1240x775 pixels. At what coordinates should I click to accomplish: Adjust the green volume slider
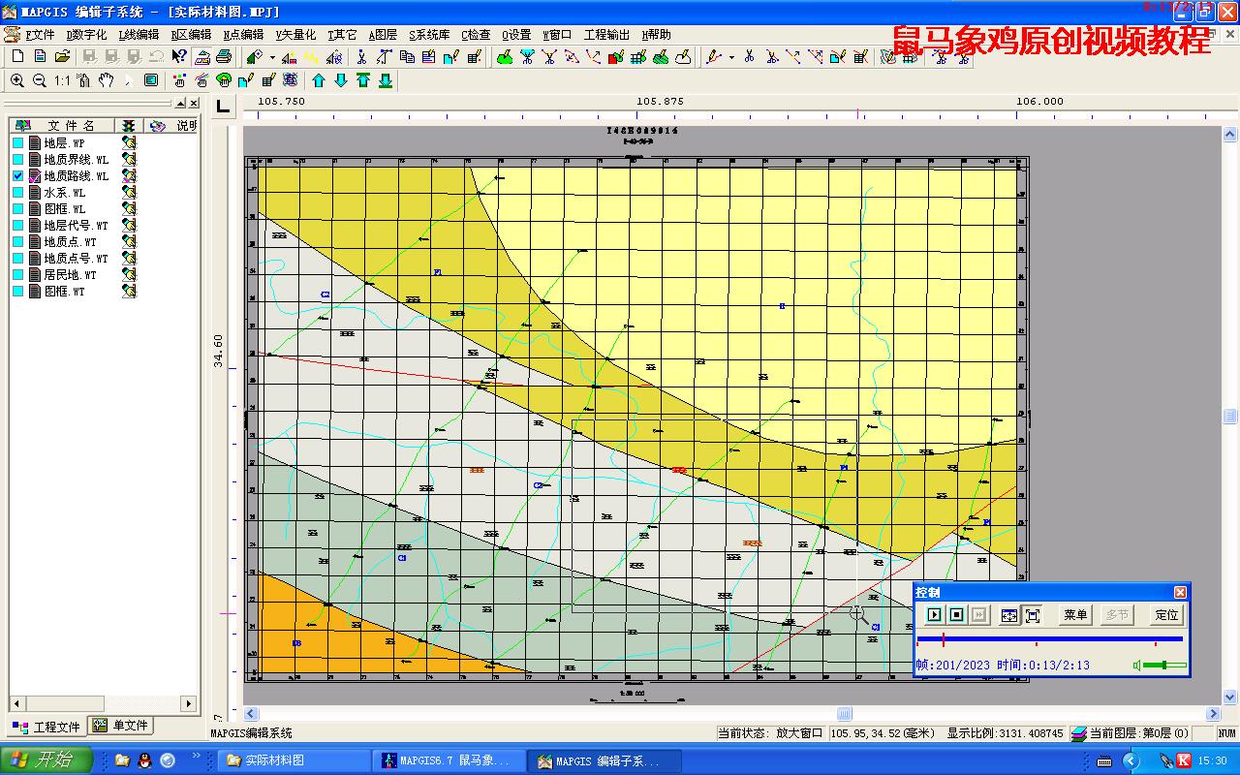coord(1165,665)
